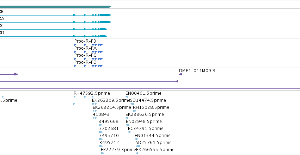Image resolution: width=300 pixels, height=155 pixels.
Task: Click the EN01344.5prime arrow glyph
Action: (x=136, y=139)
